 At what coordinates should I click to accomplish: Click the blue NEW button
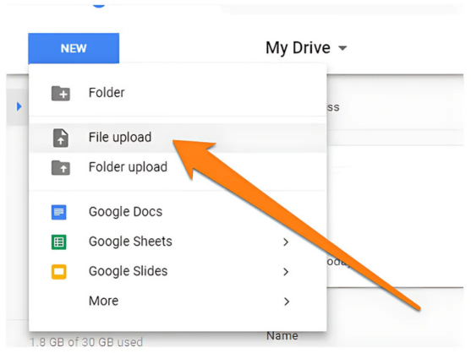tap(74, 48)
